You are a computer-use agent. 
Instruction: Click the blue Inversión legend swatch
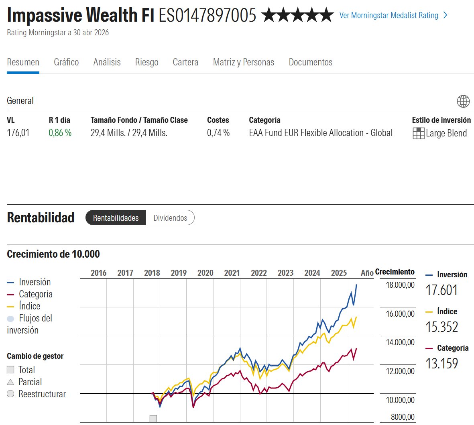tap(10, 283)
